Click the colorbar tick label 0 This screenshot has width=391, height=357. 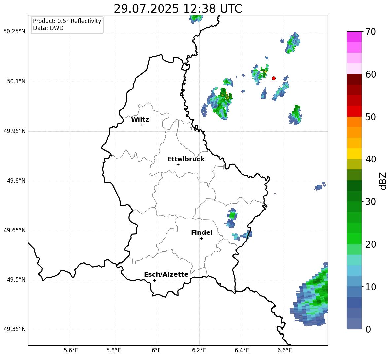[x=368, y=329]
